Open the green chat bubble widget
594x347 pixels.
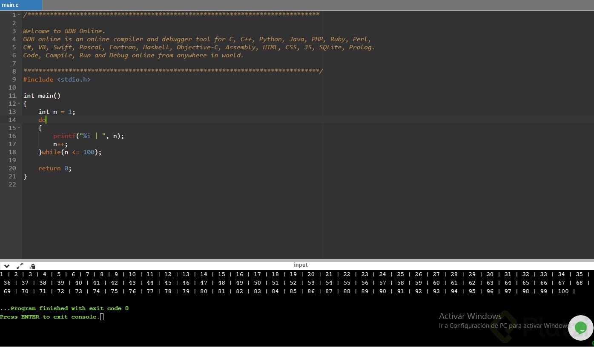pos(580,328)
